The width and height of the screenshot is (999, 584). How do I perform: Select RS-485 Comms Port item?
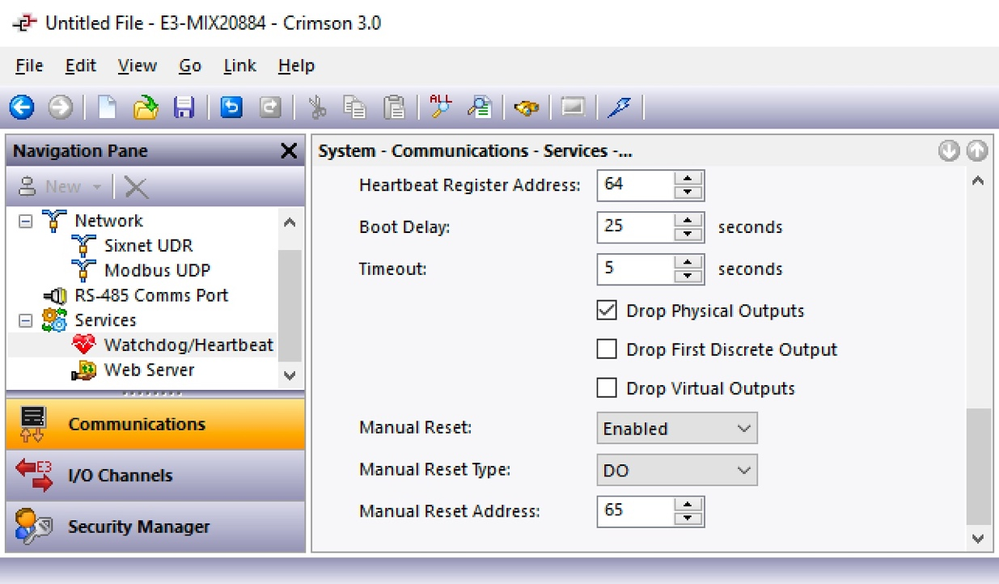click(151, 295)
